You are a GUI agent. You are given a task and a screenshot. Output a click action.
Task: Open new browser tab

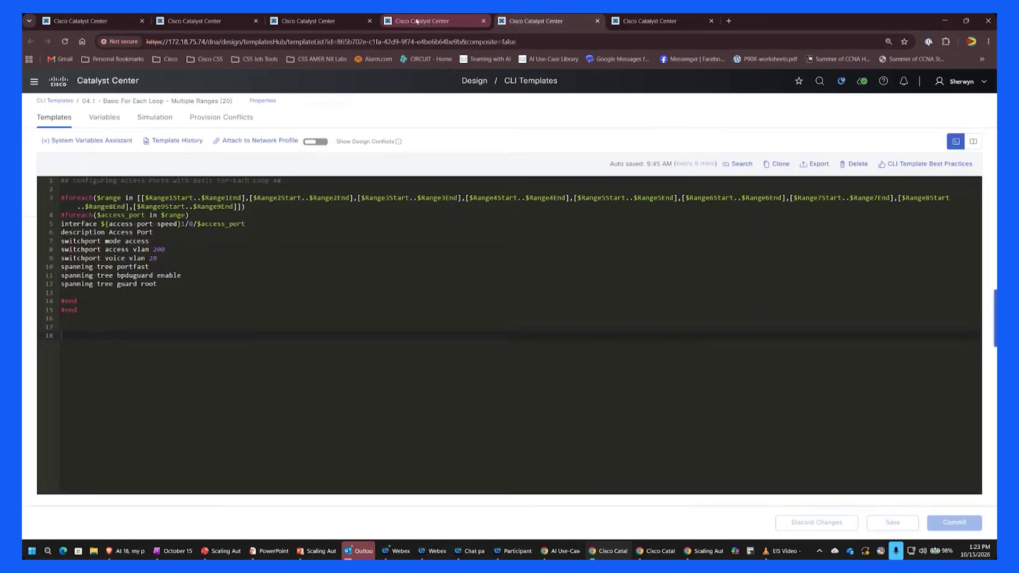pos(729,21)
